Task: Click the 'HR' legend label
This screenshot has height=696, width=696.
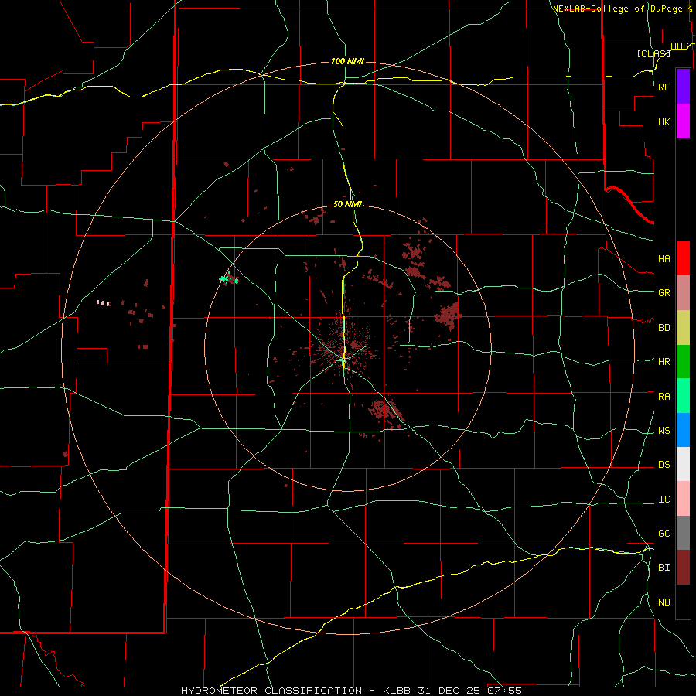Action: point(664,362)
